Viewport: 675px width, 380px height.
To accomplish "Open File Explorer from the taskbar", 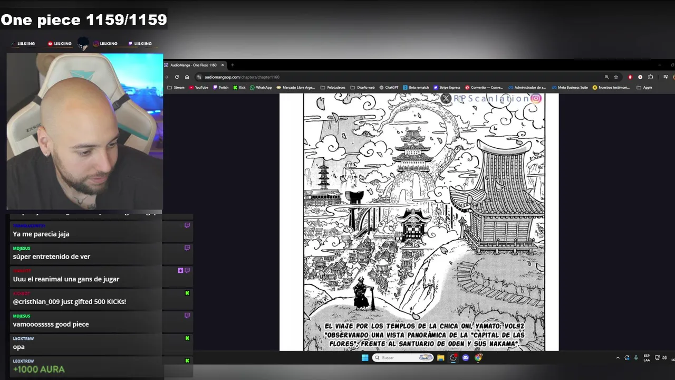I will pos(441,357).
